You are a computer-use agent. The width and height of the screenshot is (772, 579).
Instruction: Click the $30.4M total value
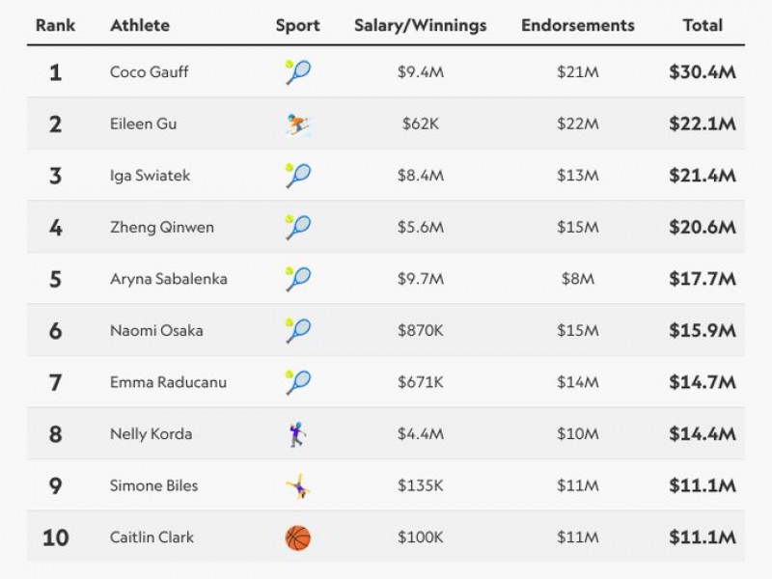click(x=702, y=72)
